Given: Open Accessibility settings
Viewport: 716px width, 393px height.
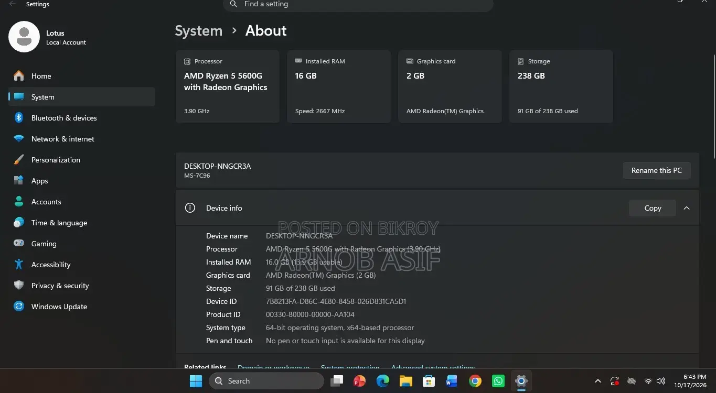Looking at the screenshot, I should point(82,265).
